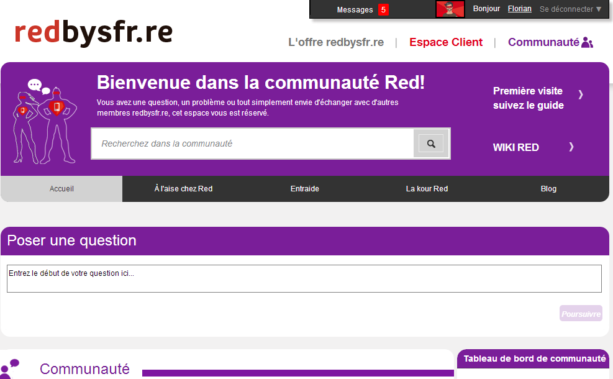This screenshot has width=613, height=379.
Task: Go to La kour Red tab
Action: (x=427, y=188)
